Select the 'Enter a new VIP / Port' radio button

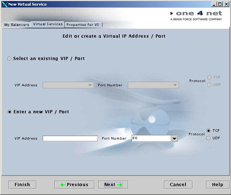coord(10,112)
